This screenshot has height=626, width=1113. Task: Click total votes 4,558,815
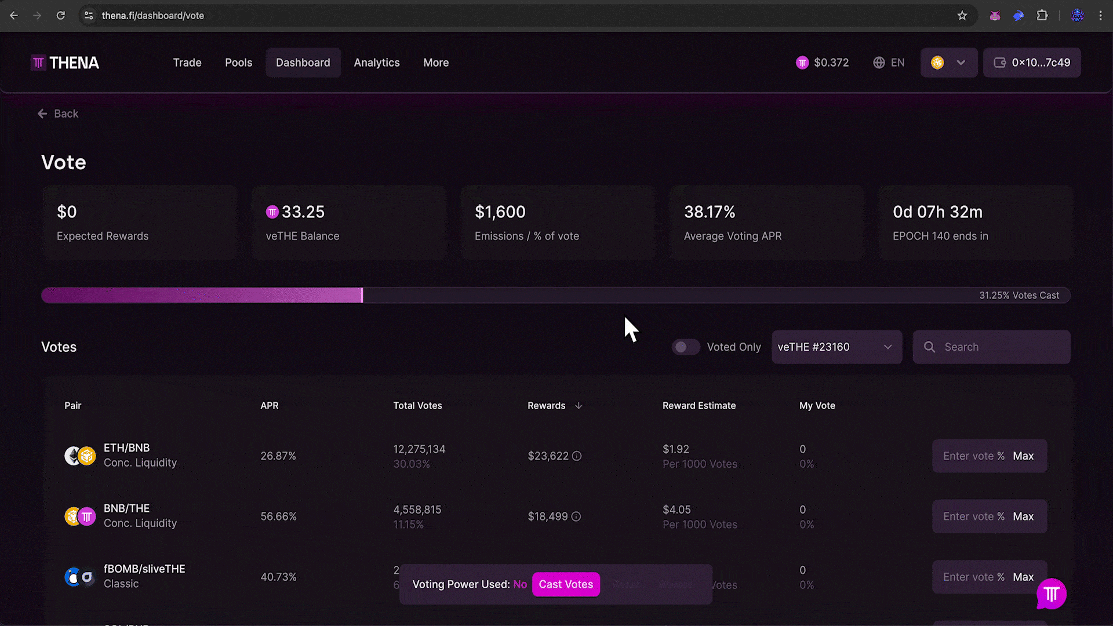[x=417, y=509]
